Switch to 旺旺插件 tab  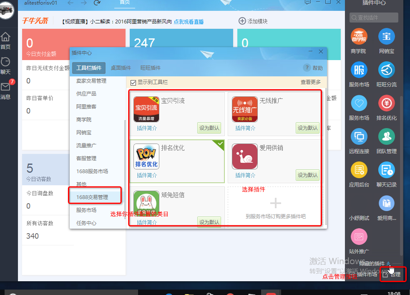point(150,68)
